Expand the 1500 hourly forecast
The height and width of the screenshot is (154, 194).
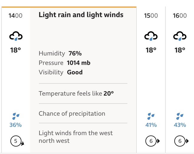point(151,80)
